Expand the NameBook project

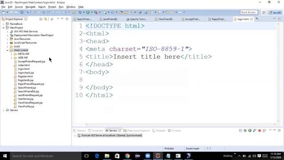tap(4, 24)
